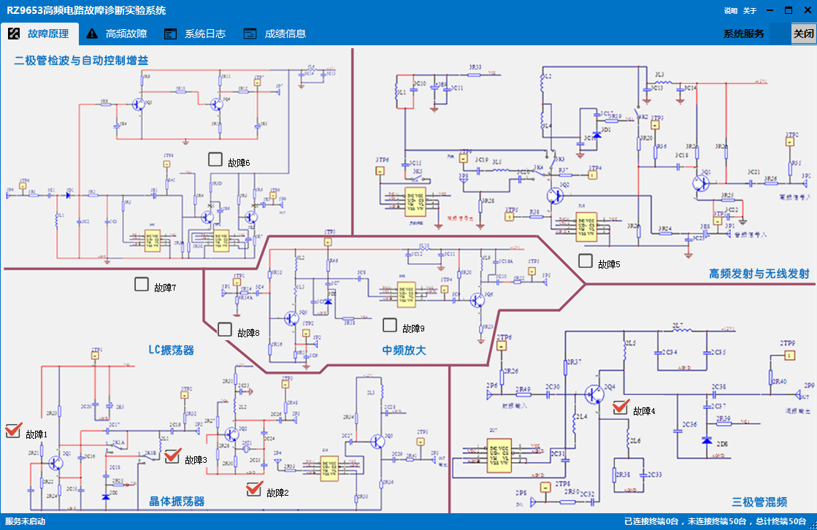Click the 成绩信息 tab icon
The image size is (817, 530).
(x=250, y=34)
